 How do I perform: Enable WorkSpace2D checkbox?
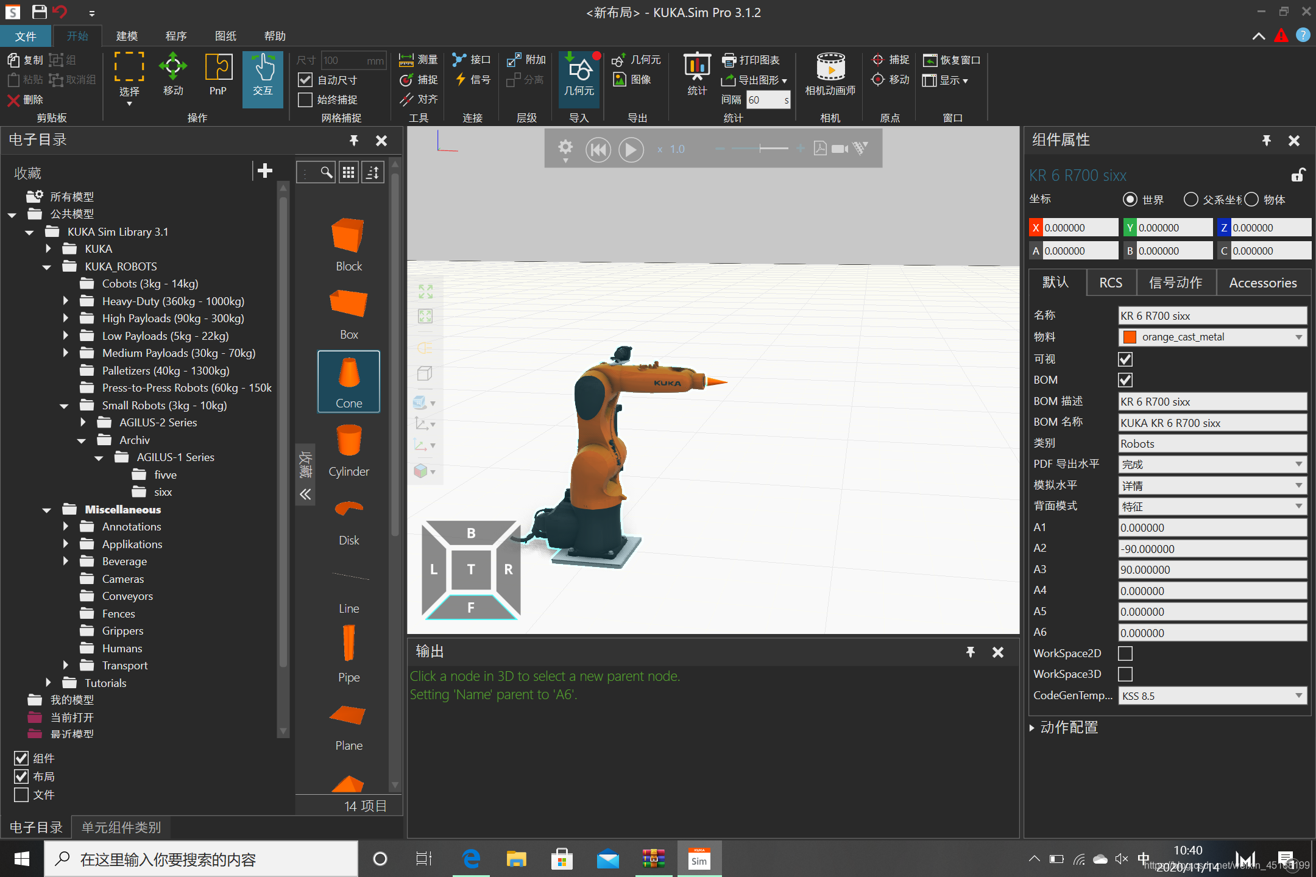pyautogui.click(x=1125, y=653)
